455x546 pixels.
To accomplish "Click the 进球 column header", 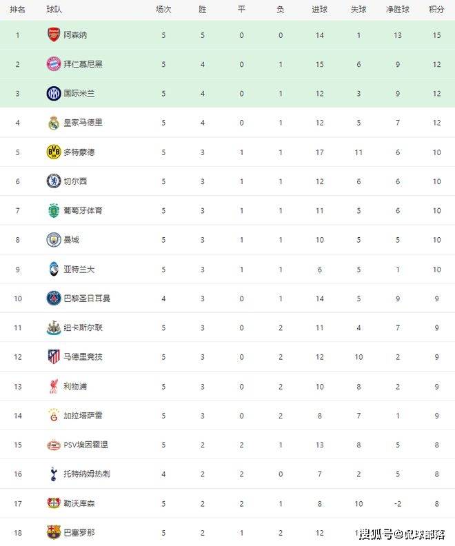I will pos(319,10).
